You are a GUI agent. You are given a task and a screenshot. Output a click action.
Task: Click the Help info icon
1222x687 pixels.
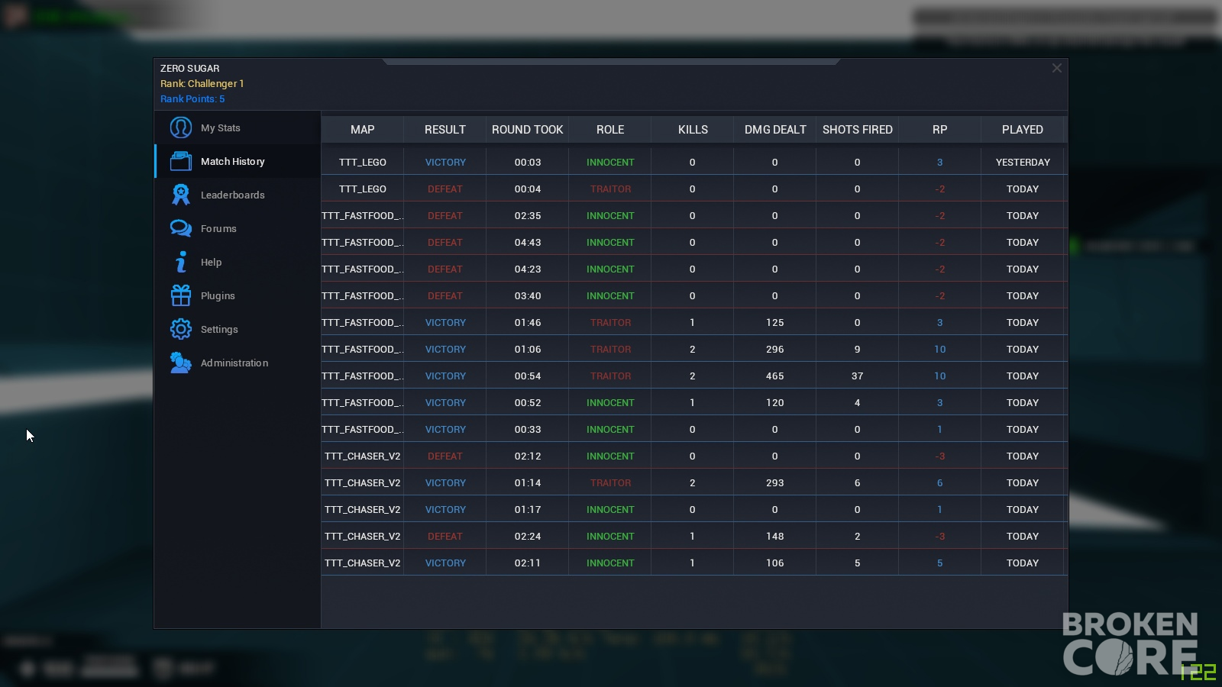181,262
